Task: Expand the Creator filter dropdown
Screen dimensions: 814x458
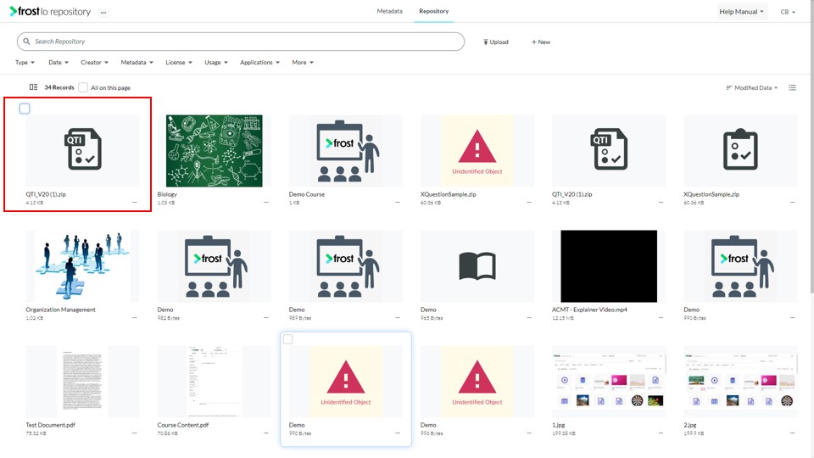Action: (x=94, y=62)
